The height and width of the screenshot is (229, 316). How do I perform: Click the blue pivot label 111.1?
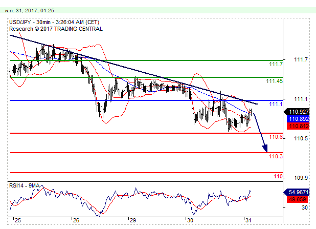click(276, 104)
